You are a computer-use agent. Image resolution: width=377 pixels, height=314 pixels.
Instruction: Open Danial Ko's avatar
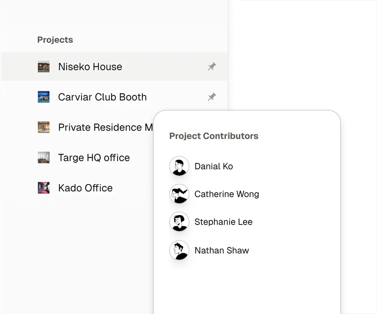point(179,166)
